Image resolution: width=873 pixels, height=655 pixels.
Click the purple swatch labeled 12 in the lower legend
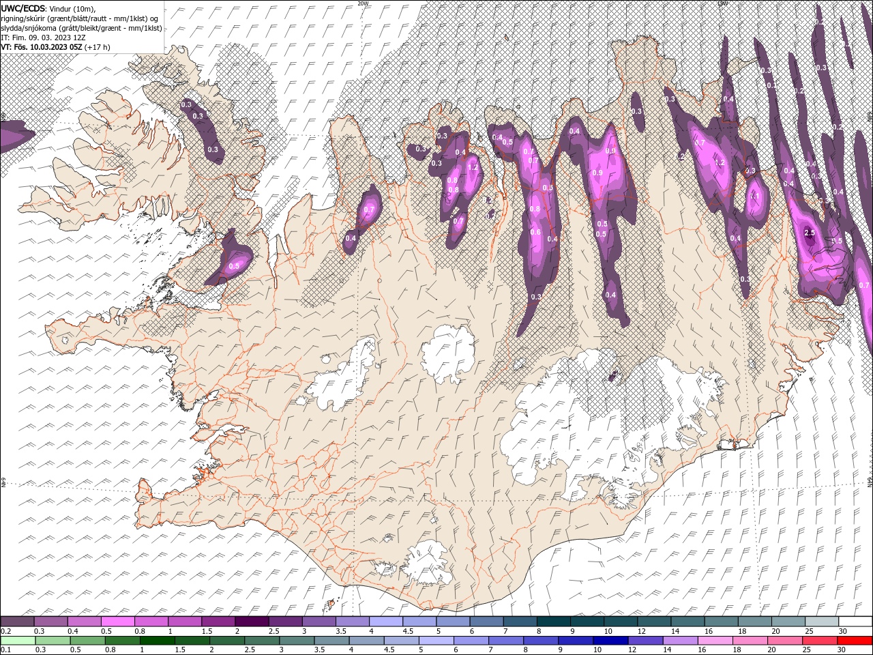pos(645,641)
